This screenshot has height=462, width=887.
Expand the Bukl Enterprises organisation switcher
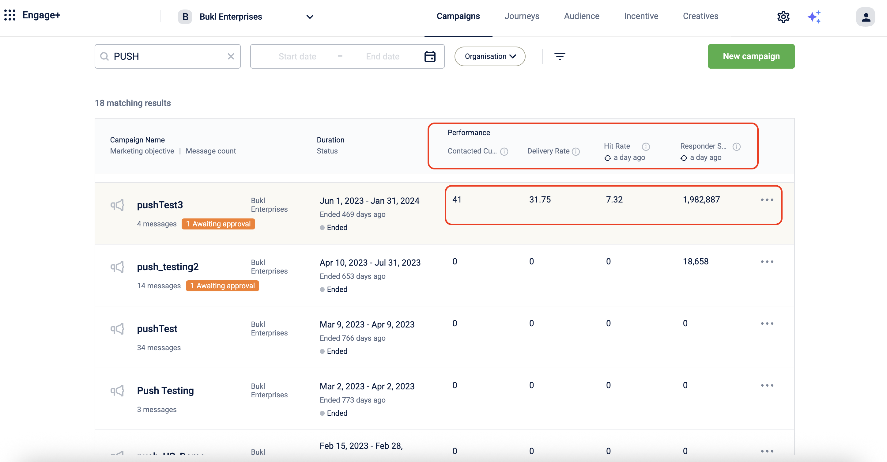(310, 17)
